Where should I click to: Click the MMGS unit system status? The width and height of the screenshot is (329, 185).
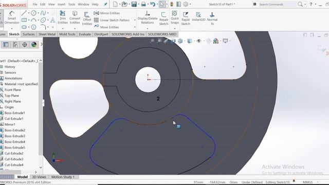(x=307, y=182)
